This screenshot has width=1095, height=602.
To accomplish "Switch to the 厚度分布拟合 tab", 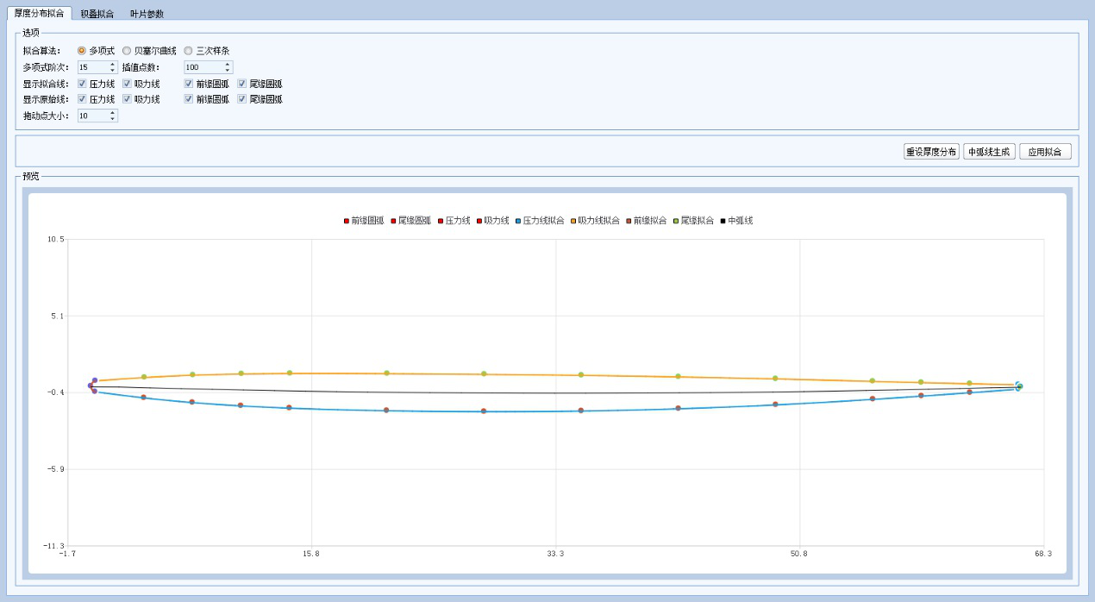I will click(x=39, y=13).
